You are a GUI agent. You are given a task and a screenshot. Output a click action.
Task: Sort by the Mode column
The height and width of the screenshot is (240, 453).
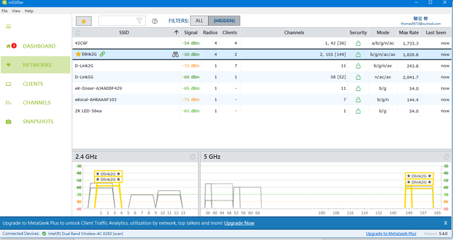pyautogui.click(x=383, y=33)
